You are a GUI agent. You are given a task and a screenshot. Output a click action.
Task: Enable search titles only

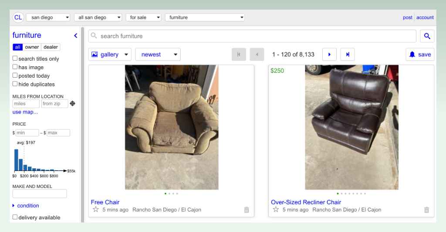click(15, 58)
